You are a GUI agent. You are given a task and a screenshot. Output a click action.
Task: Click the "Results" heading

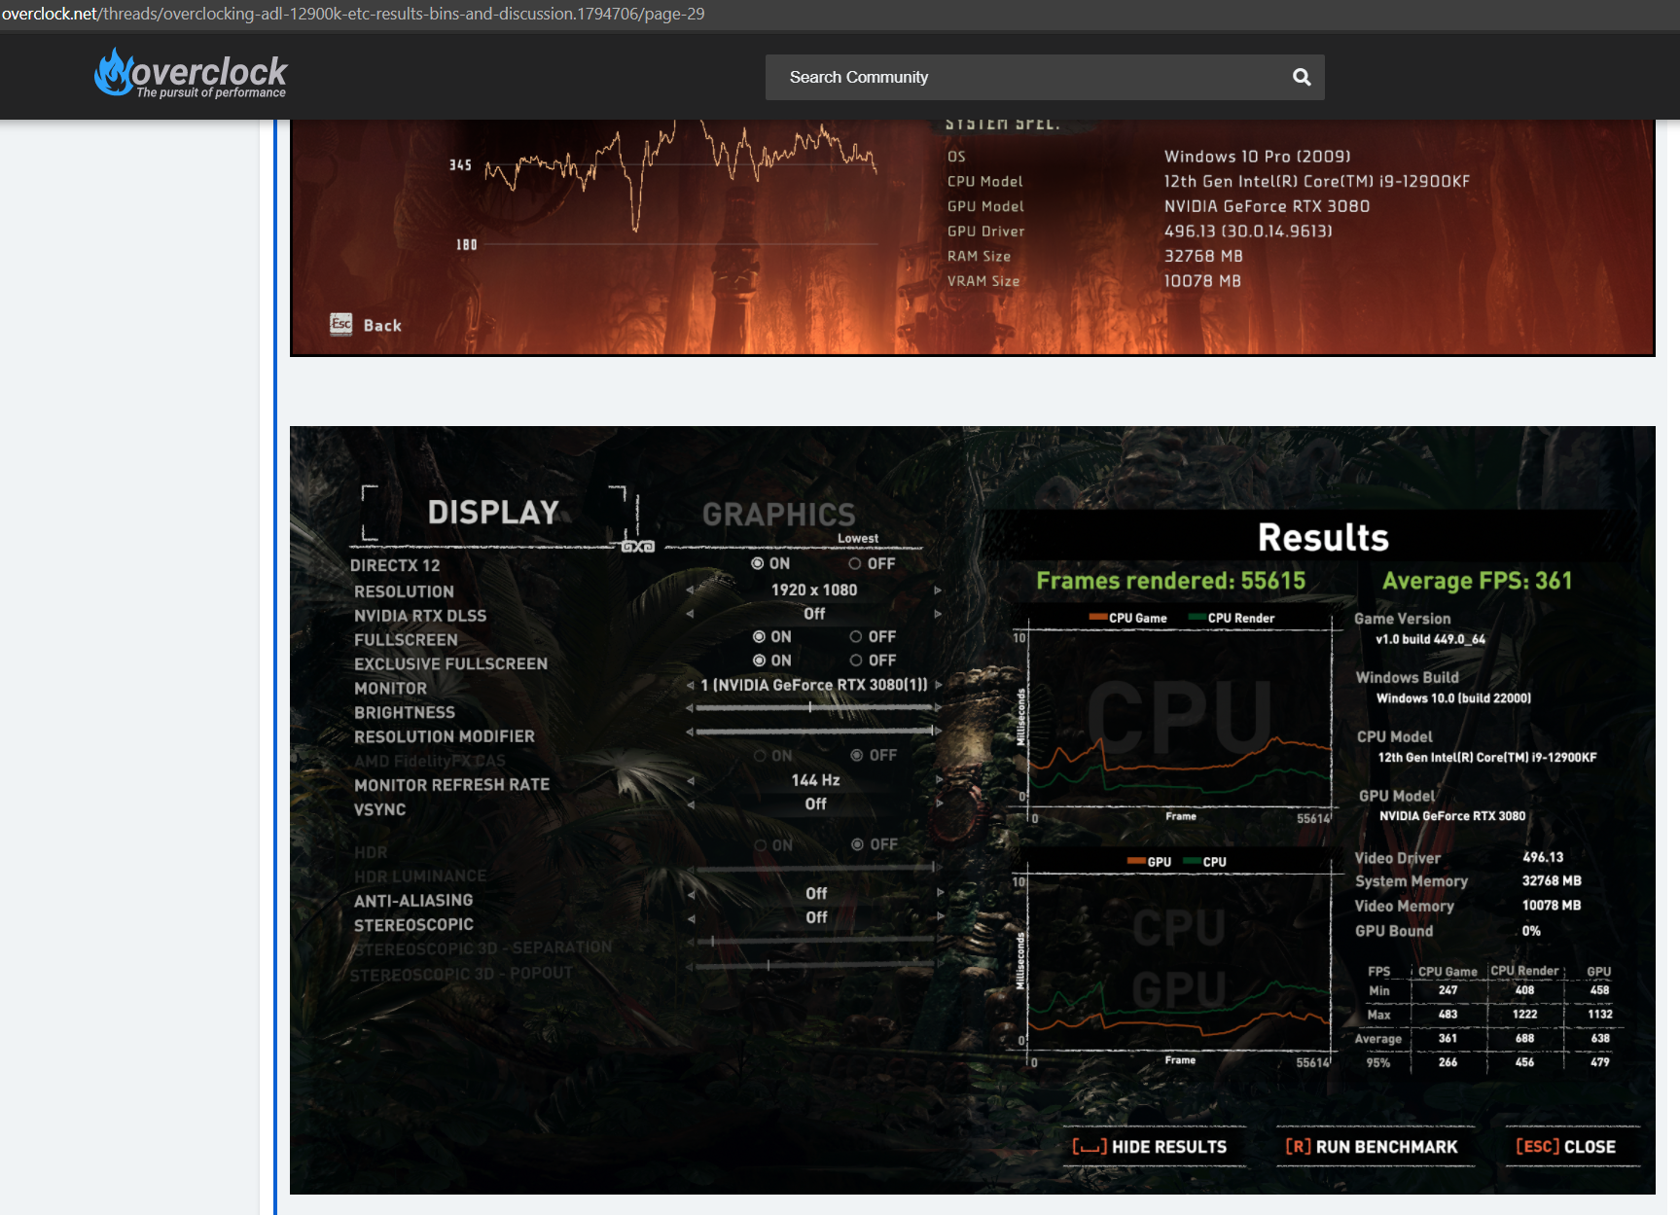click(x=1323, y=537)
